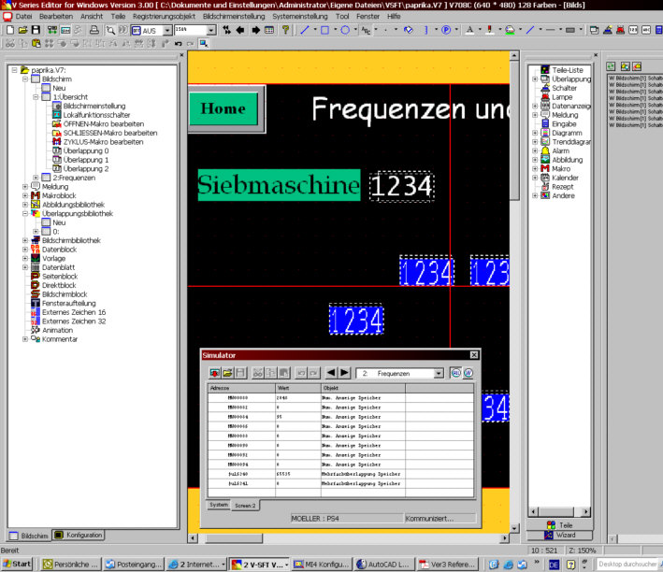Expand the Datenblock tree node
This screenshot has width=663, height=572.
tap(24, 249)
